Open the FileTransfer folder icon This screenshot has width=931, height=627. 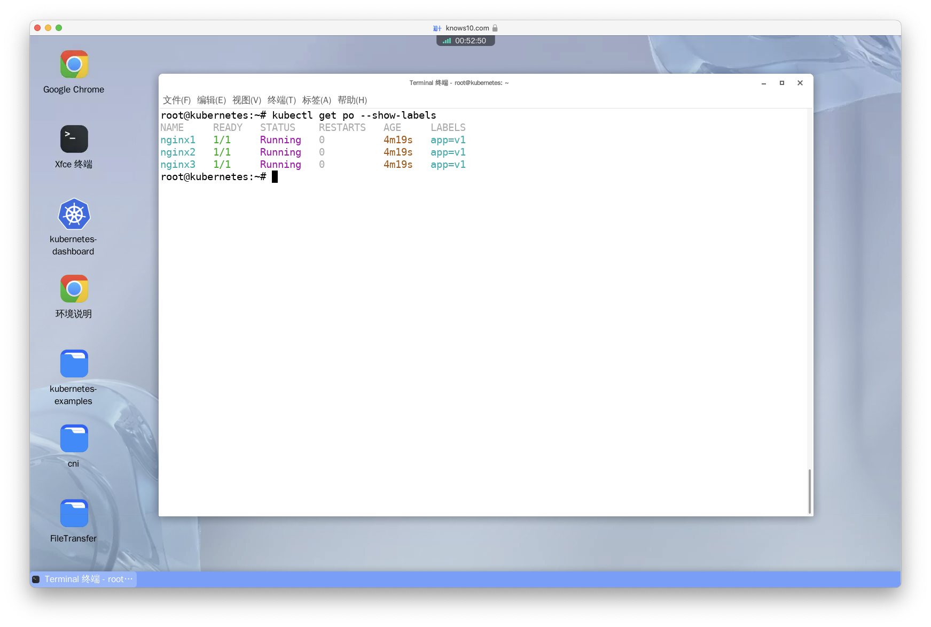coord(74,514)
